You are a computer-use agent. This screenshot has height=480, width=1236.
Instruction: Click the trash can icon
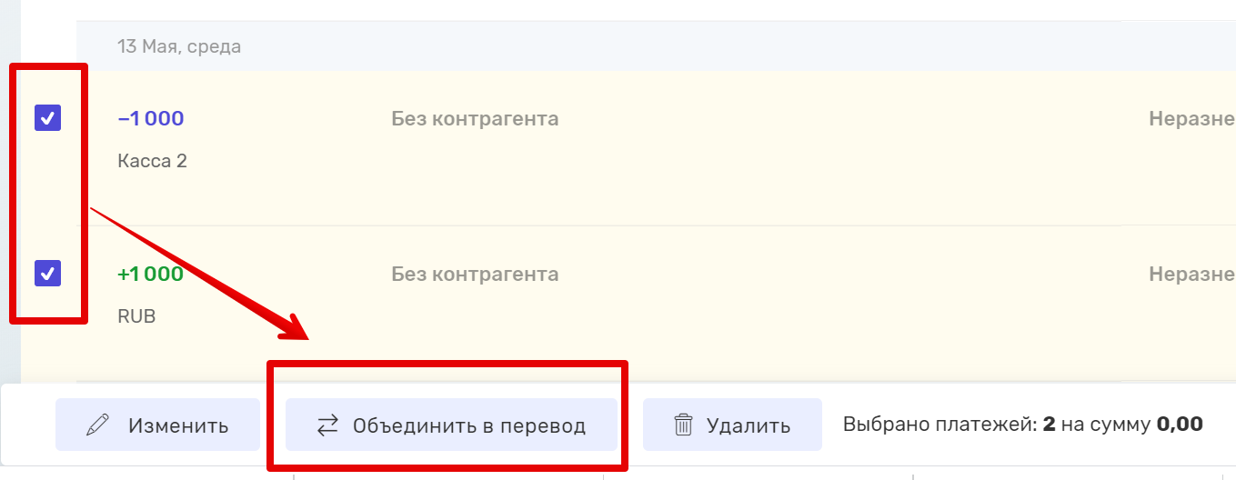(683, 425)
